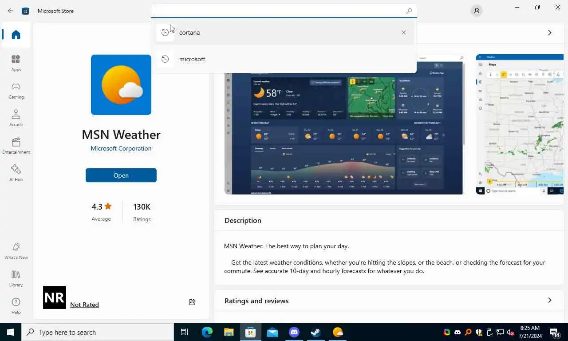Click the volume muted tray icon
Viewport: 568px width, 341px height.
pos(511,332)
